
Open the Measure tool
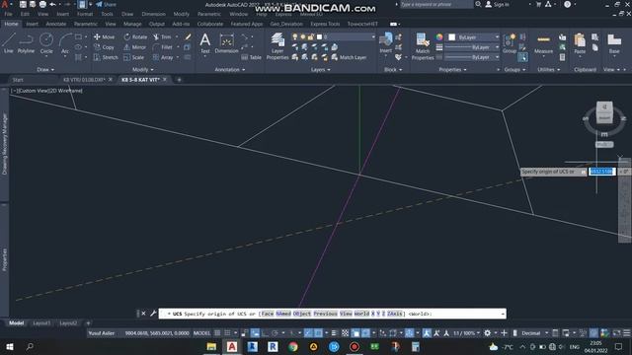(543, 43)
